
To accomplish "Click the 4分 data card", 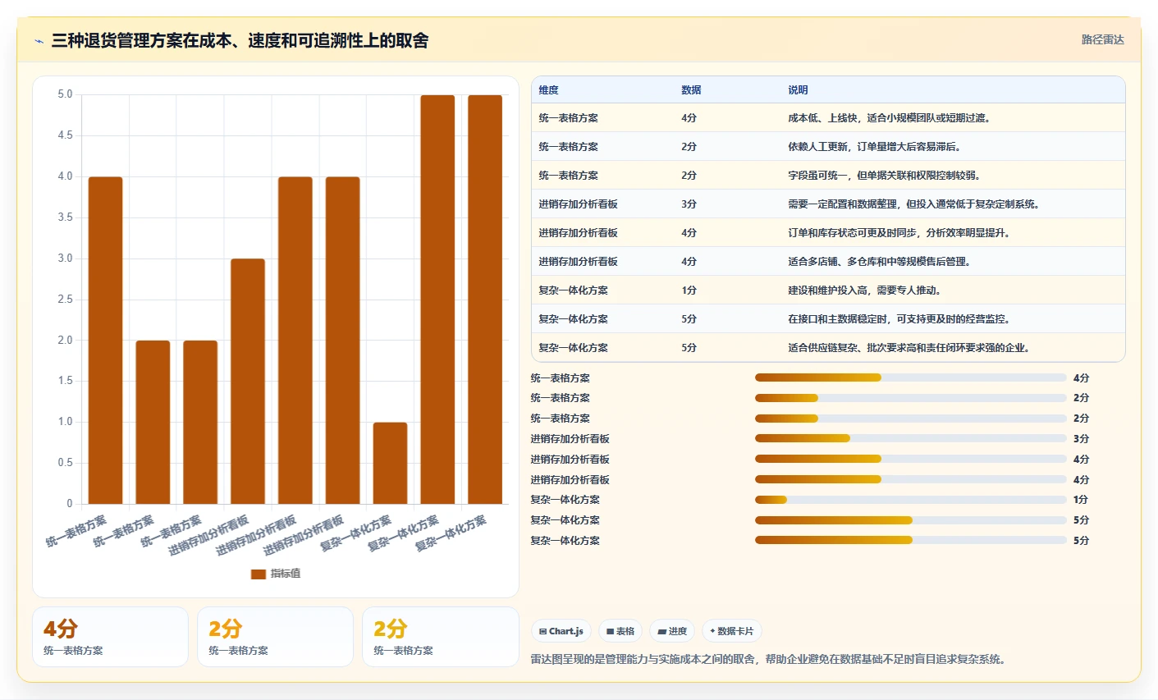I will (110, 637).
